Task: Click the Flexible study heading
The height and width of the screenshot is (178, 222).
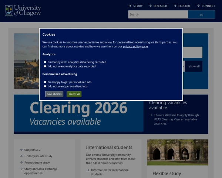Action: (x=167, y=174)
